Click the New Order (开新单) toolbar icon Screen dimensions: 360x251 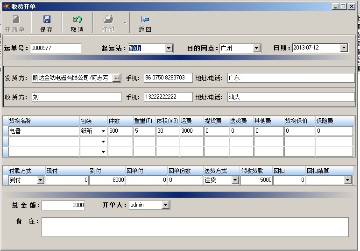tap(16, 20)
